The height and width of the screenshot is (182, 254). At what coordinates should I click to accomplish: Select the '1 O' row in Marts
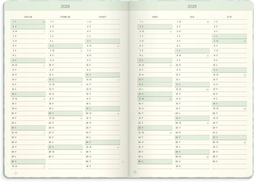click(x=103, y=22)
